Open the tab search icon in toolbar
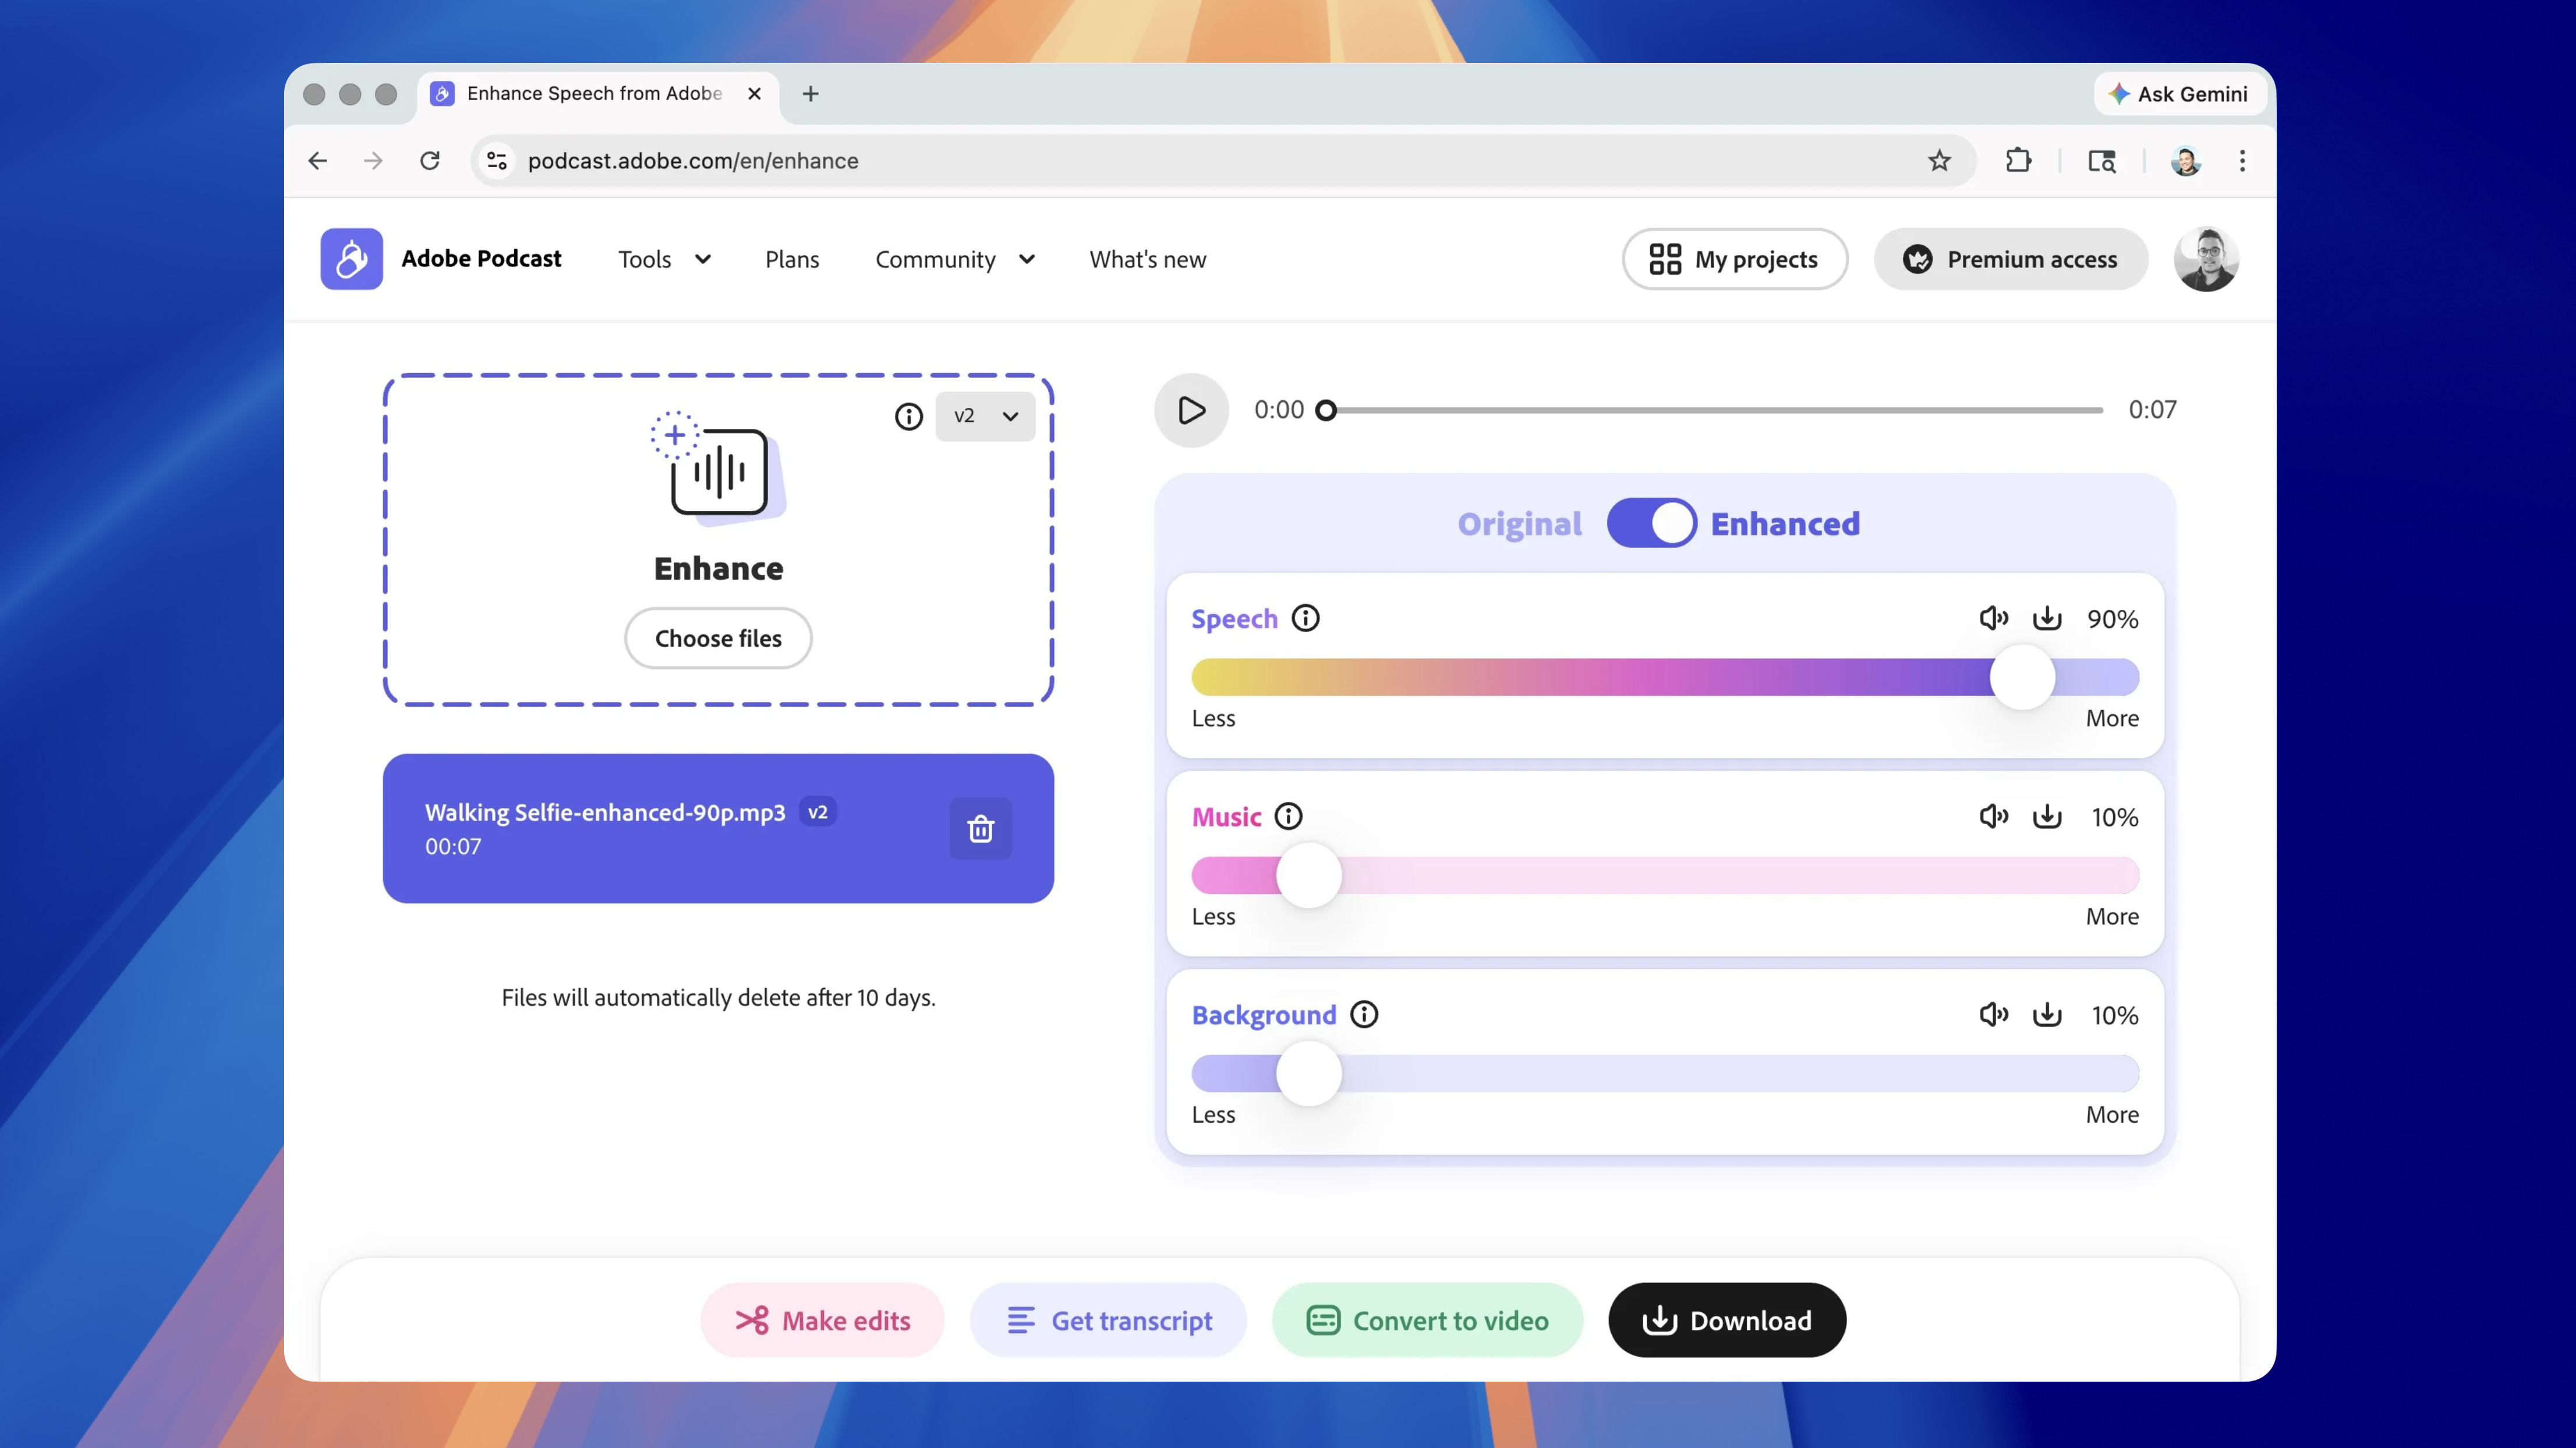 [2101, 161]
